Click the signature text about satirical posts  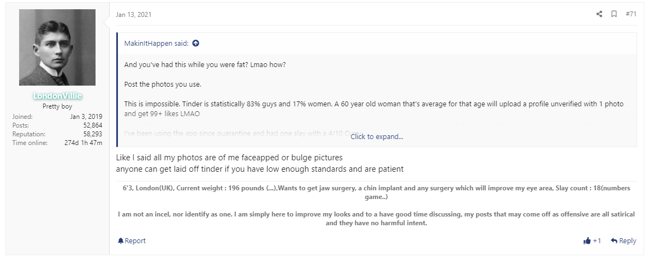point(377,219)
